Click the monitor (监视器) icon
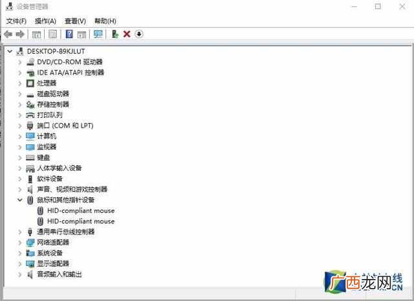 pos(30,147)
